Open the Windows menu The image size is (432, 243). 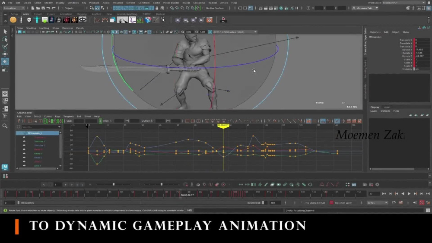tap(73, 3)
